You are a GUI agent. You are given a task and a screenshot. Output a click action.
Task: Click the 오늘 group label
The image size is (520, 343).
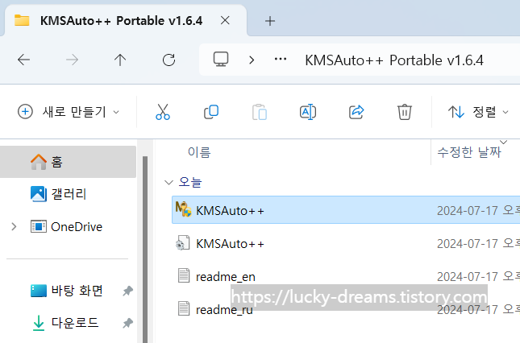tap(190, 182)
